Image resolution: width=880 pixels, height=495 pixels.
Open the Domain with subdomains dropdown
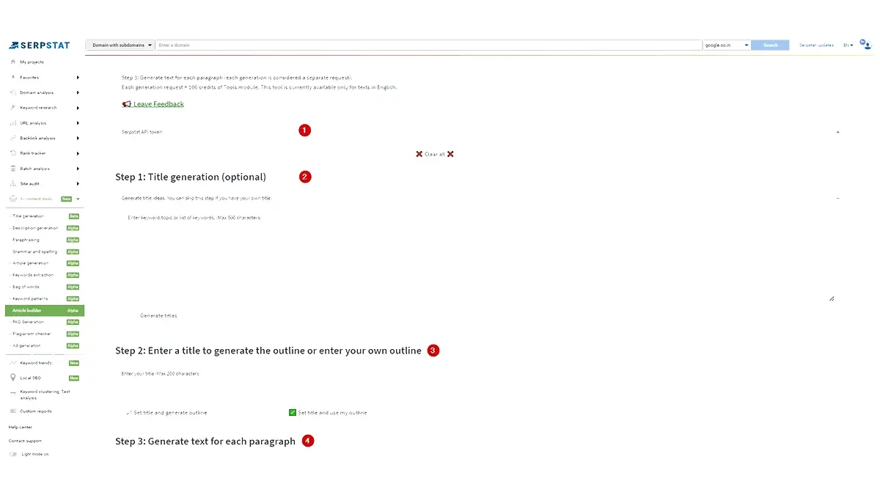coord(120,45)
